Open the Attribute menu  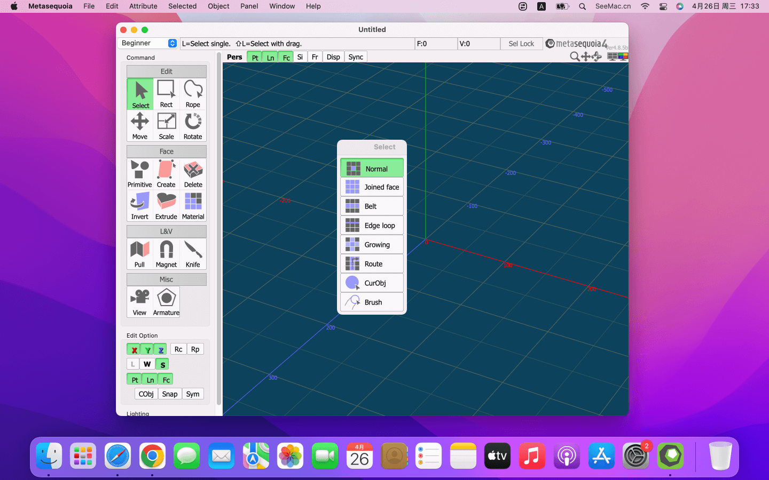[x=143, y=6]
